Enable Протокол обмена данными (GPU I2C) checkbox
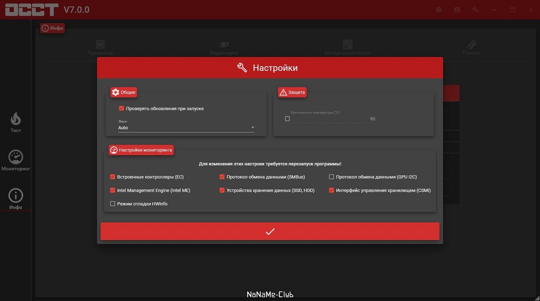This screenshot has height=301, width=540. [332, 177]
